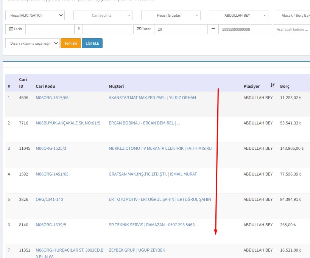Open the Dışarı aktarma seçeneği dropdown

point(33,44)
